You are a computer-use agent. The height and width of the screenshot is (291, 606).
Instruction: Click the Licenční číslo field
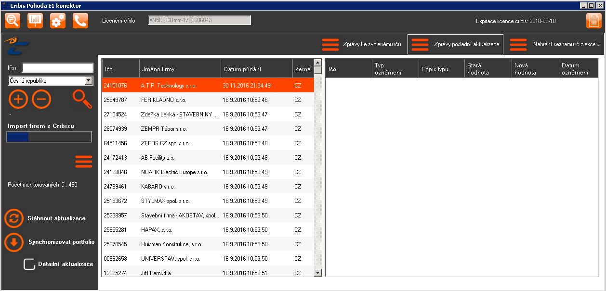click(x=199, y=21)
